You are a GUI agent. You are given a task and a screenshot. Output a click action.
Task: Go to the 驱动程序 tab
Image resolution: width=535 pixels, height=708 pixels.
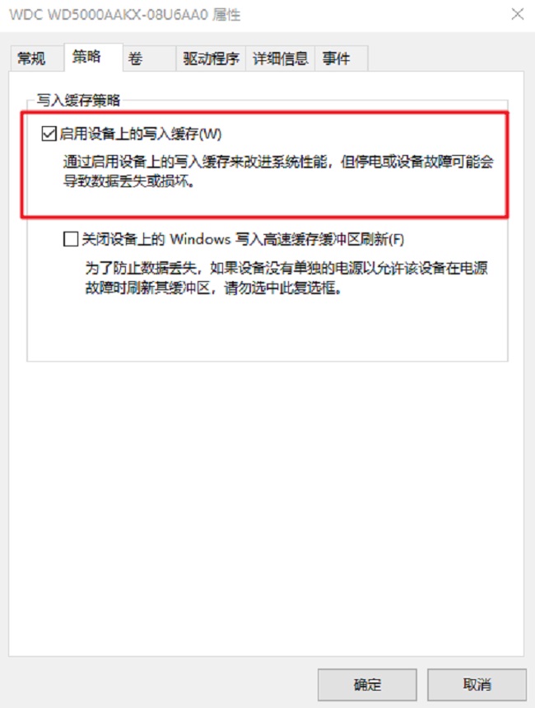click(x=211, y=59)
